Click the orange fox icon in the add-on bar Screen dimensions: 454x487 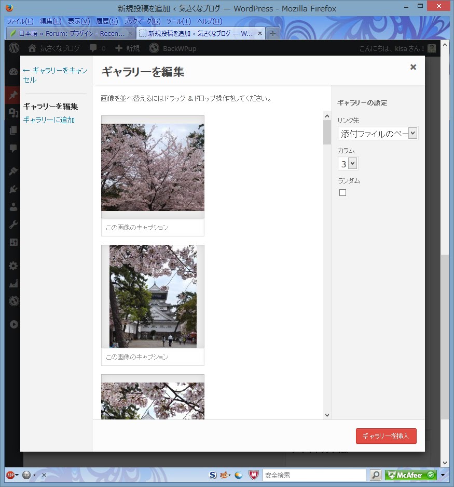click(225, 475)
